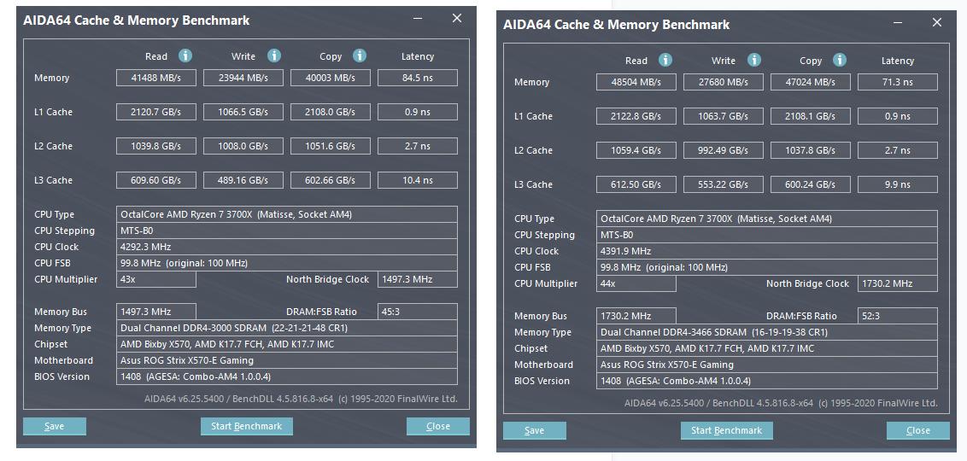Click Save button in left window
Image resolution: width=967 pixels, height=461 pixels.
pos(55,426)
